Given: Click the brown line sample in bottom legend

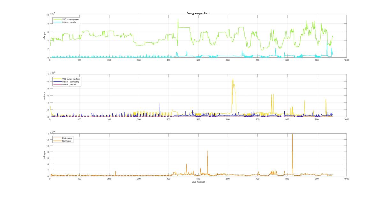Looking at the screenshot, I should tap(57, 138).
